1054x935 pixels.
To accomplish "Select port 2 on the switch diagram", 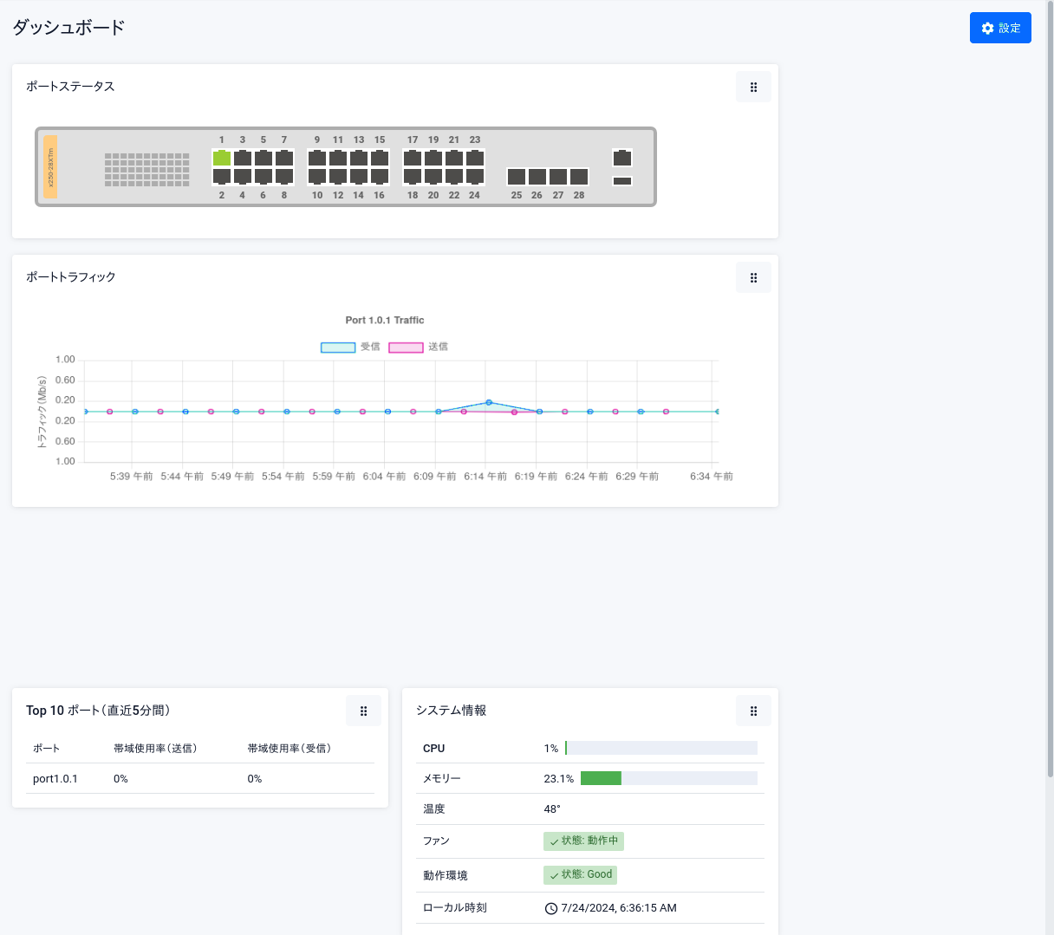I will [x=222, y=177].
